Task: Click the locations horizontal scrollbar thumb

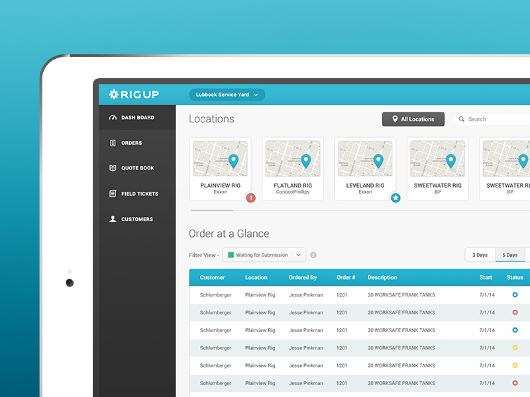Action: coord(212,210)
